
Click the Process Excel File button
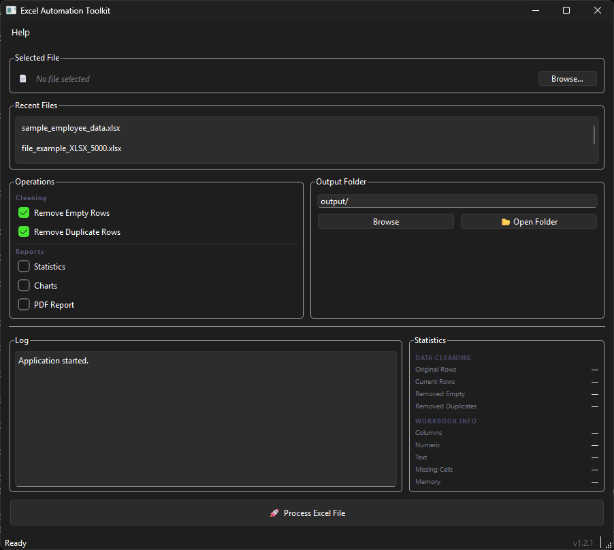point(307,513)
